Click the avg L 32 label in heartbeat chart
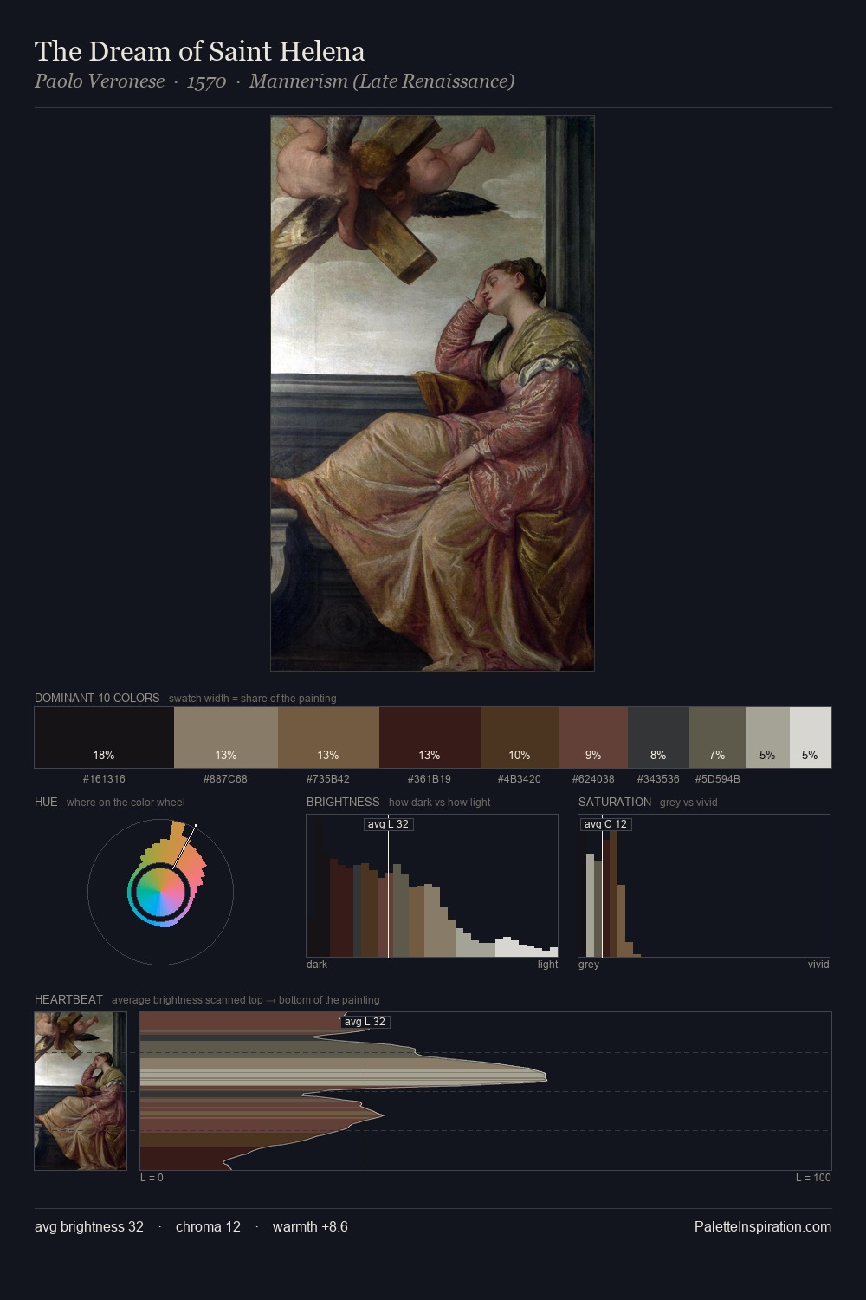This screenshot has width=866, height=1300. (365, 1022)
